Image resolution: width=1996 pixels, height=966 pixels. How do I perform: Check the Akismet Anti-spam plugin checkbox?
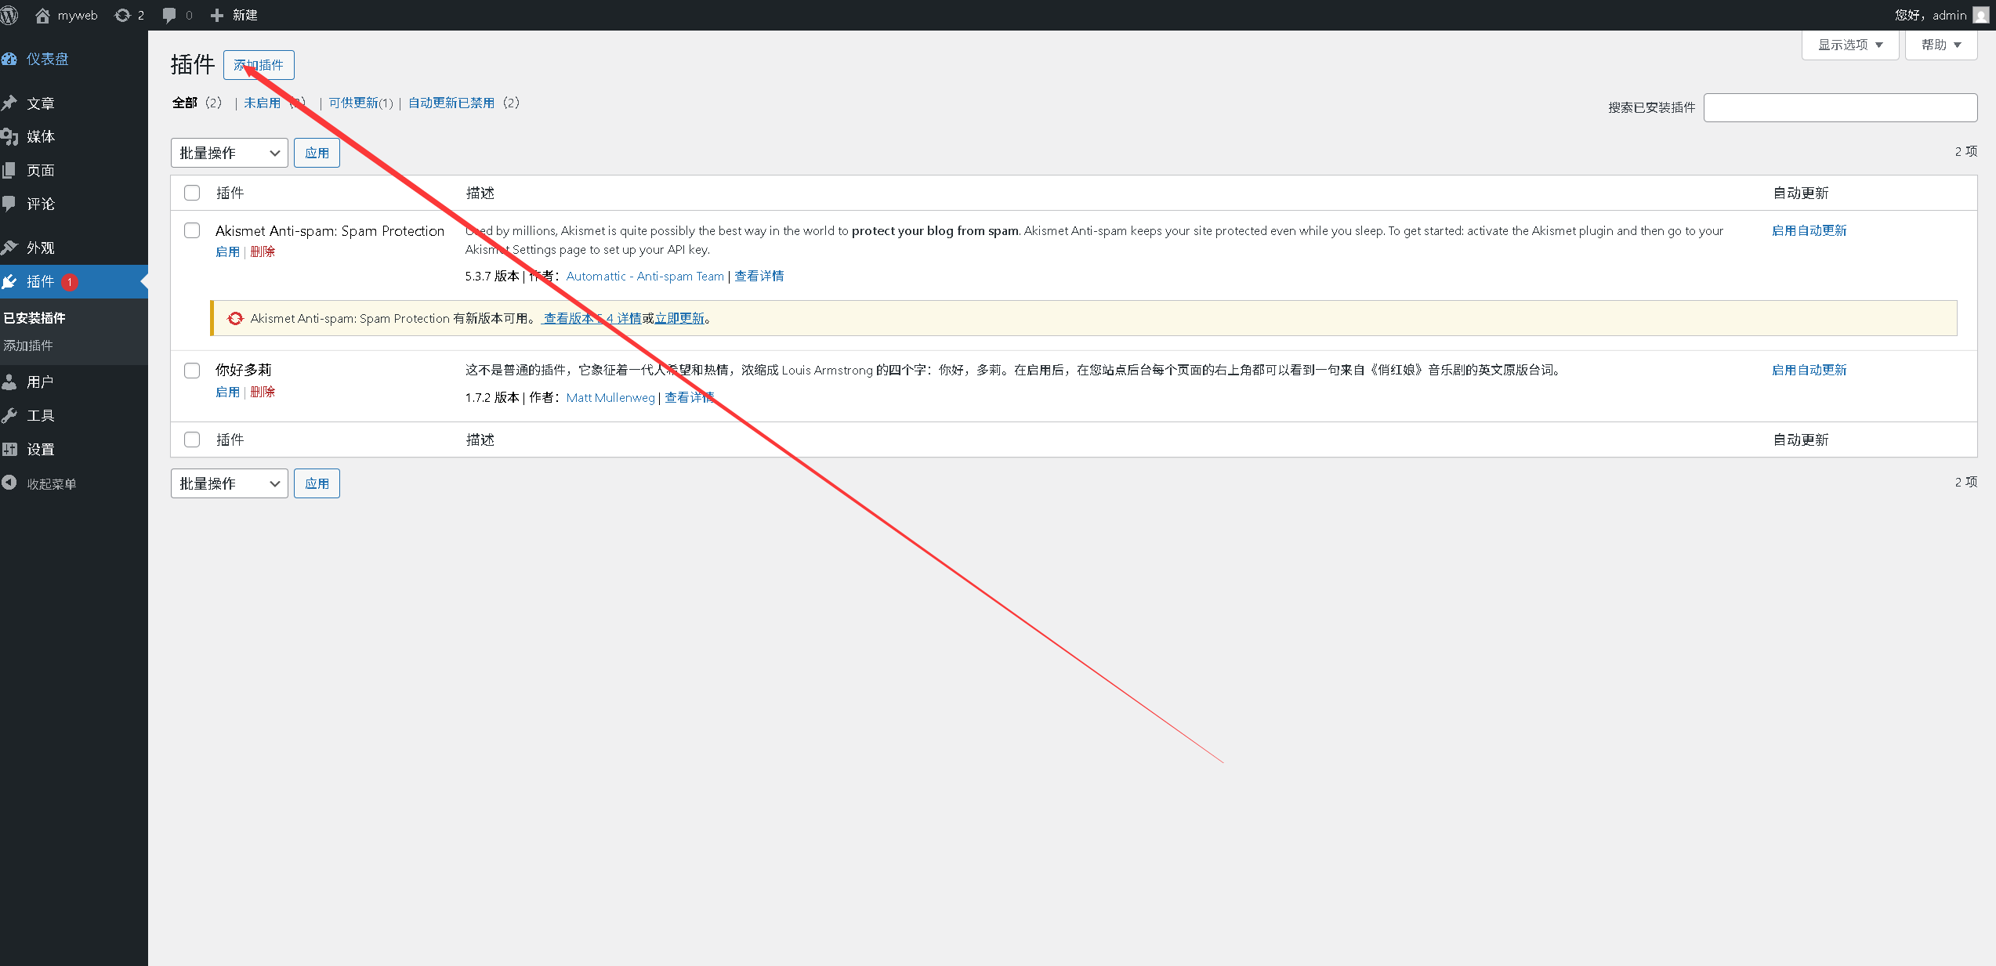(192, 230)
